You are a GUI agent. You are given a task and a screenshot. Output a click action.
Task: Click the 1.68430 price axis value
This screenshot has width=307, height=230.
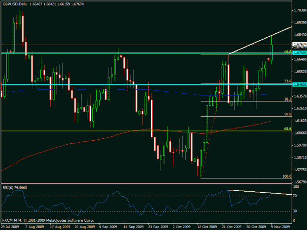300,35
